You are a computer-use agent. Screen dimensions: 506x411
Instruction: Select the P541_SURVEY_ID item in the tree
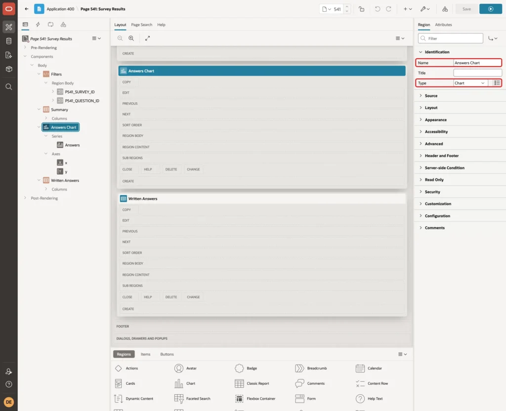[x=80, y=92]
